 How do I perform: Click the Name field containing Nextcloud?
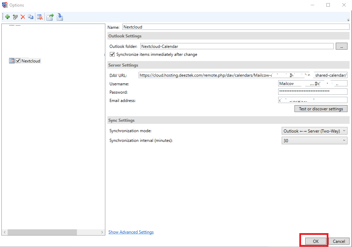(x=236, y=27)
